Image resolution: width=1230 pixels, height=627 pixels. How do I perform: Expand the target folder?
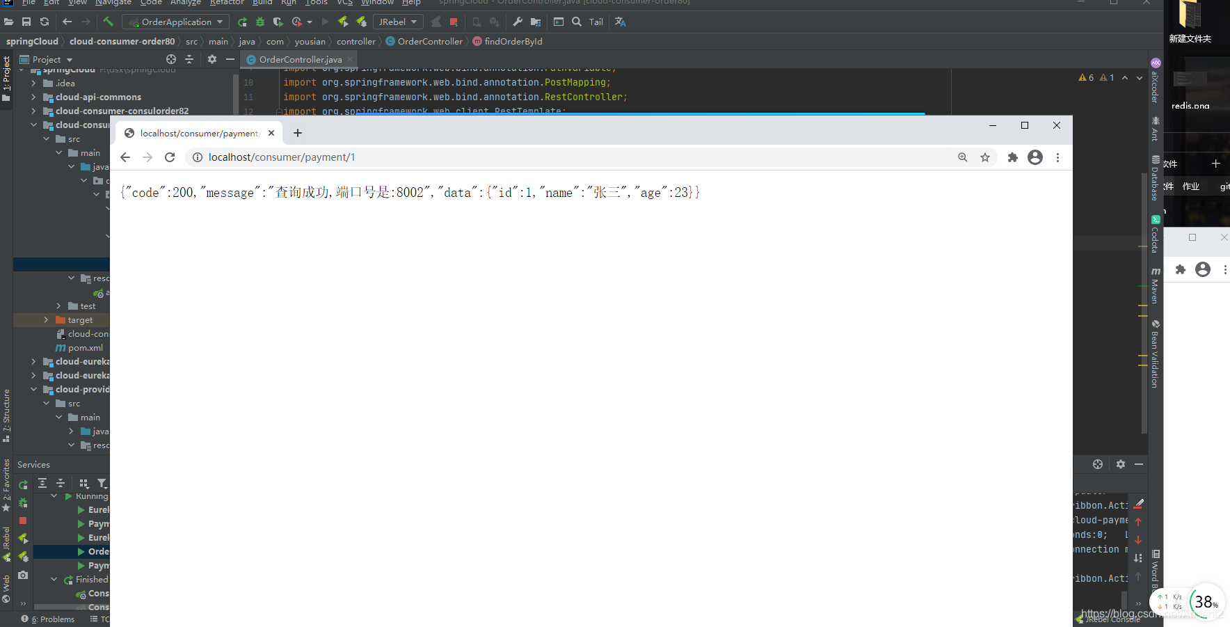[46, 319]
